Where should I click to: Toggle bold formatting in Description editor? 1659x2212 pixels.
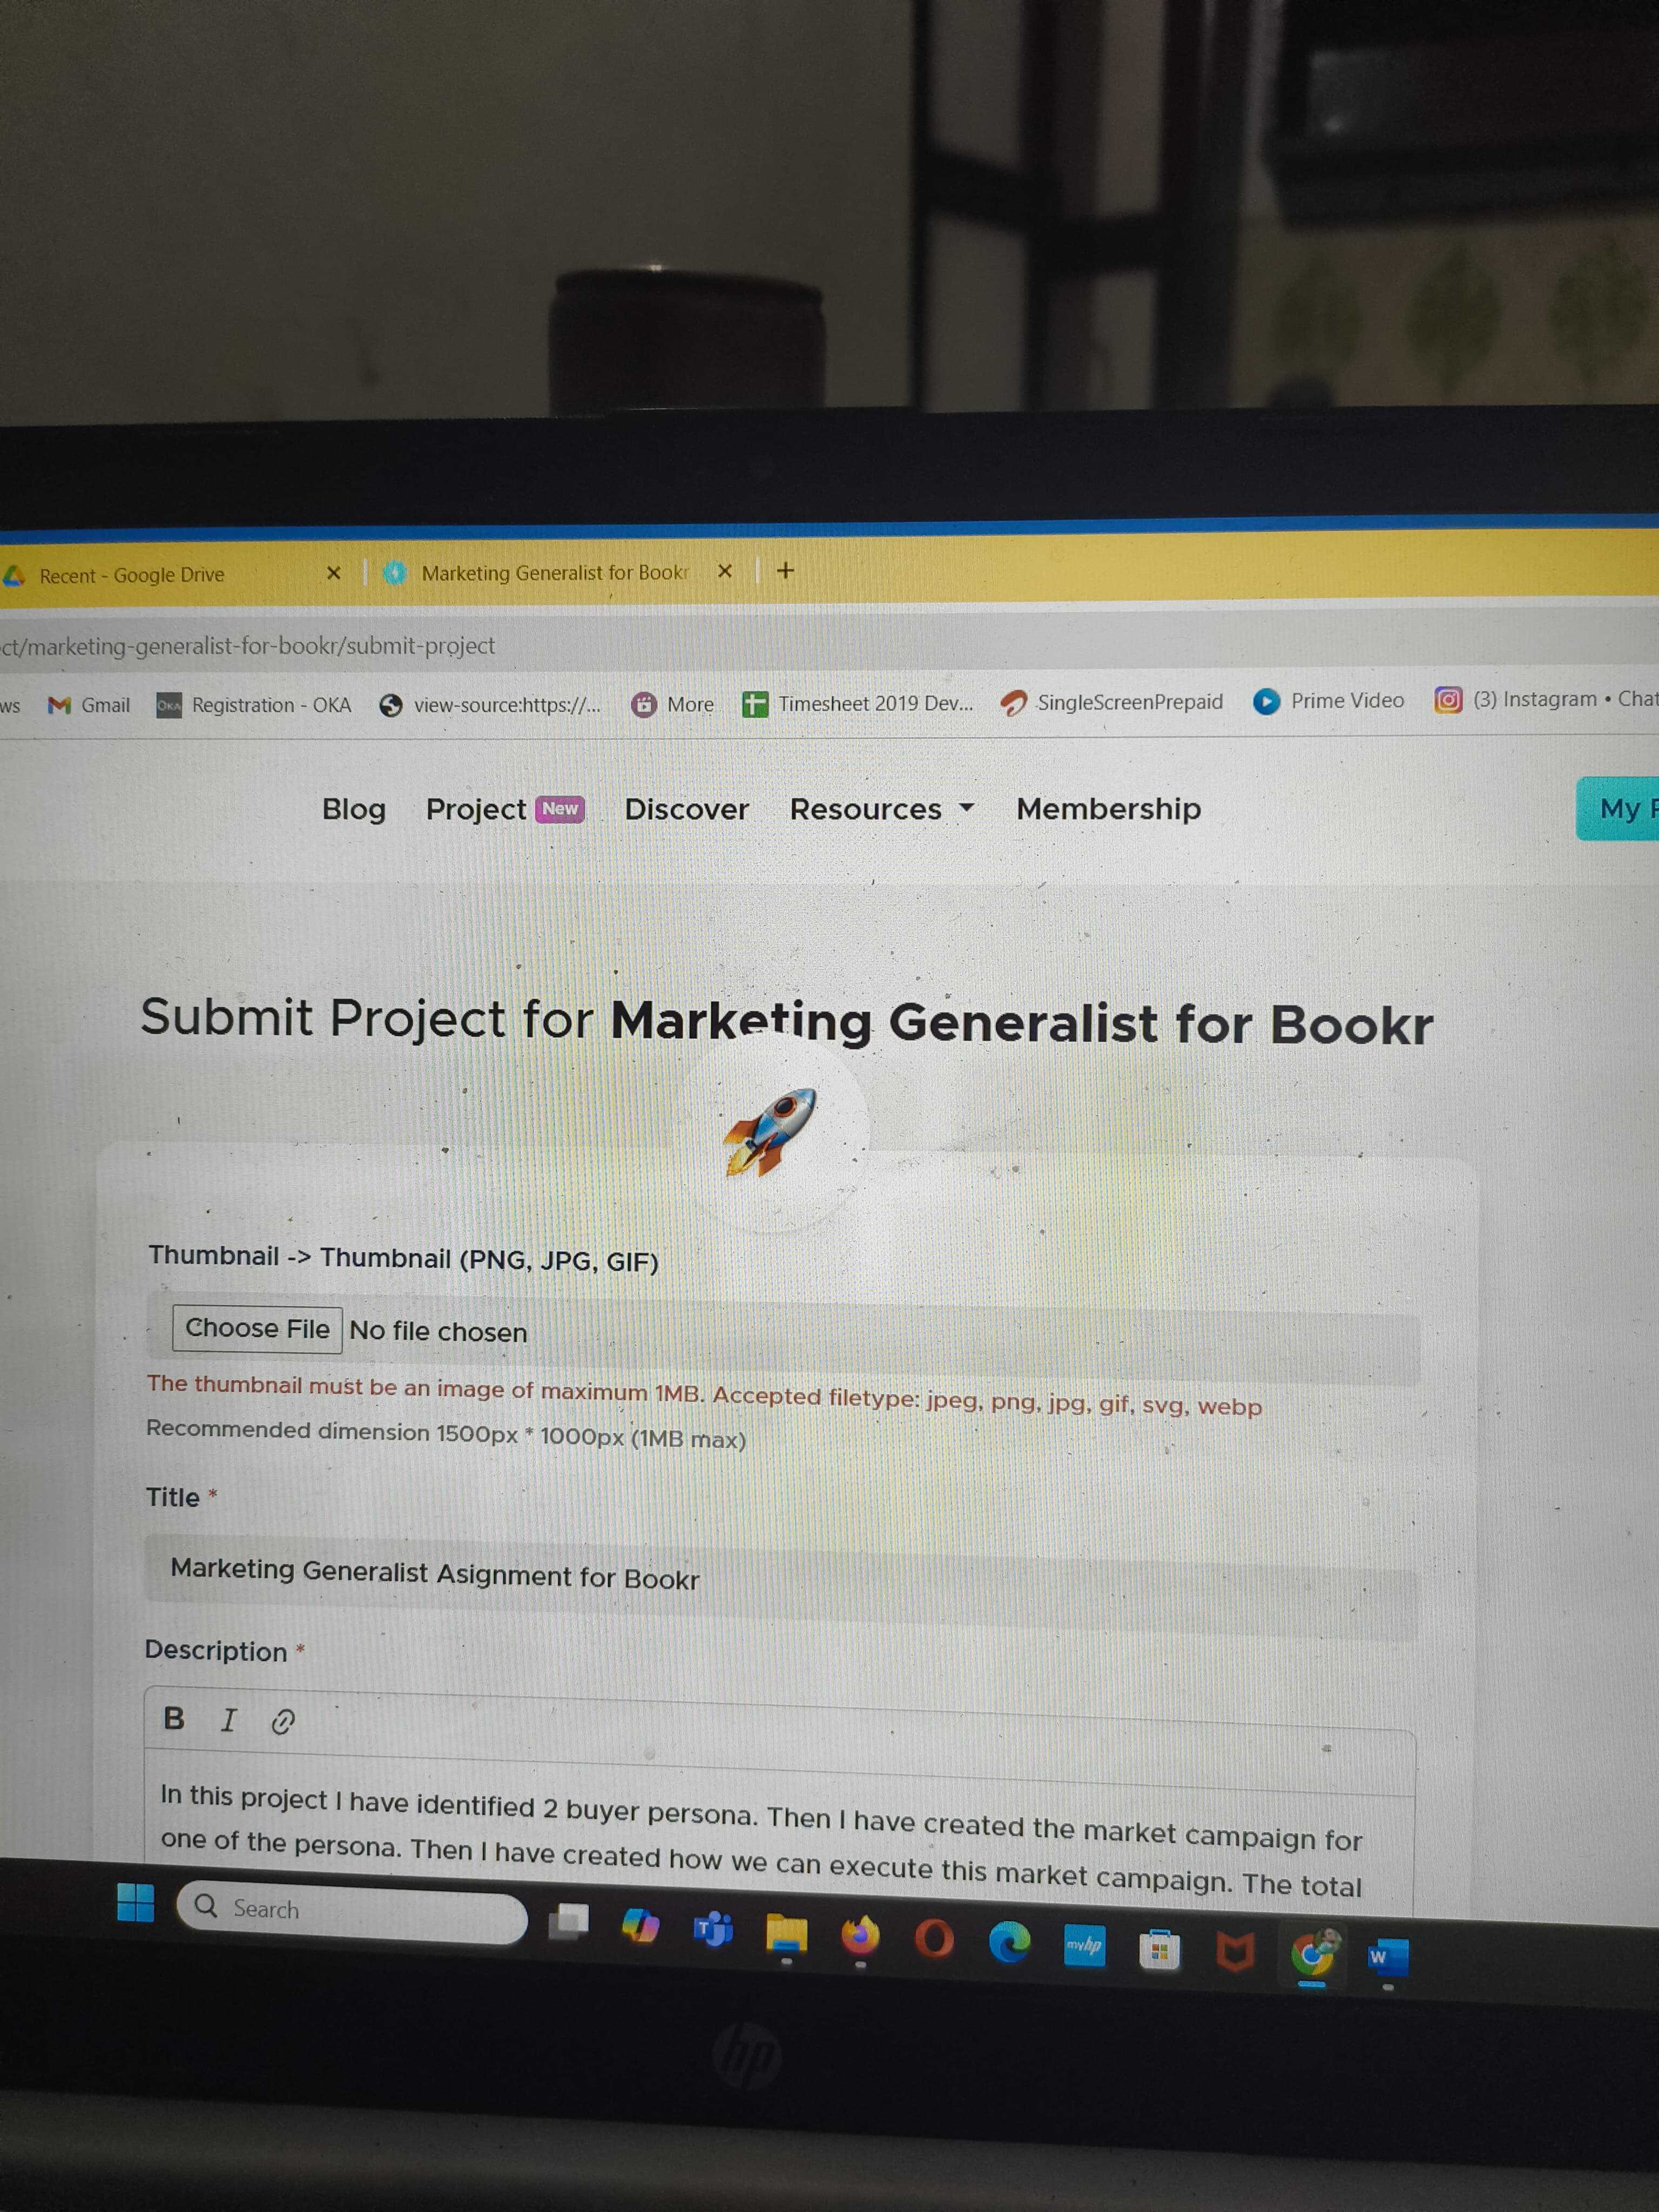[174, 1718]
